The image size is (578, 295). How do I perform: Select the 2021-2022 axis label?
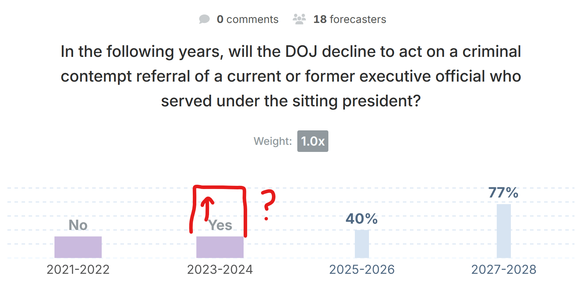point(78,270)
